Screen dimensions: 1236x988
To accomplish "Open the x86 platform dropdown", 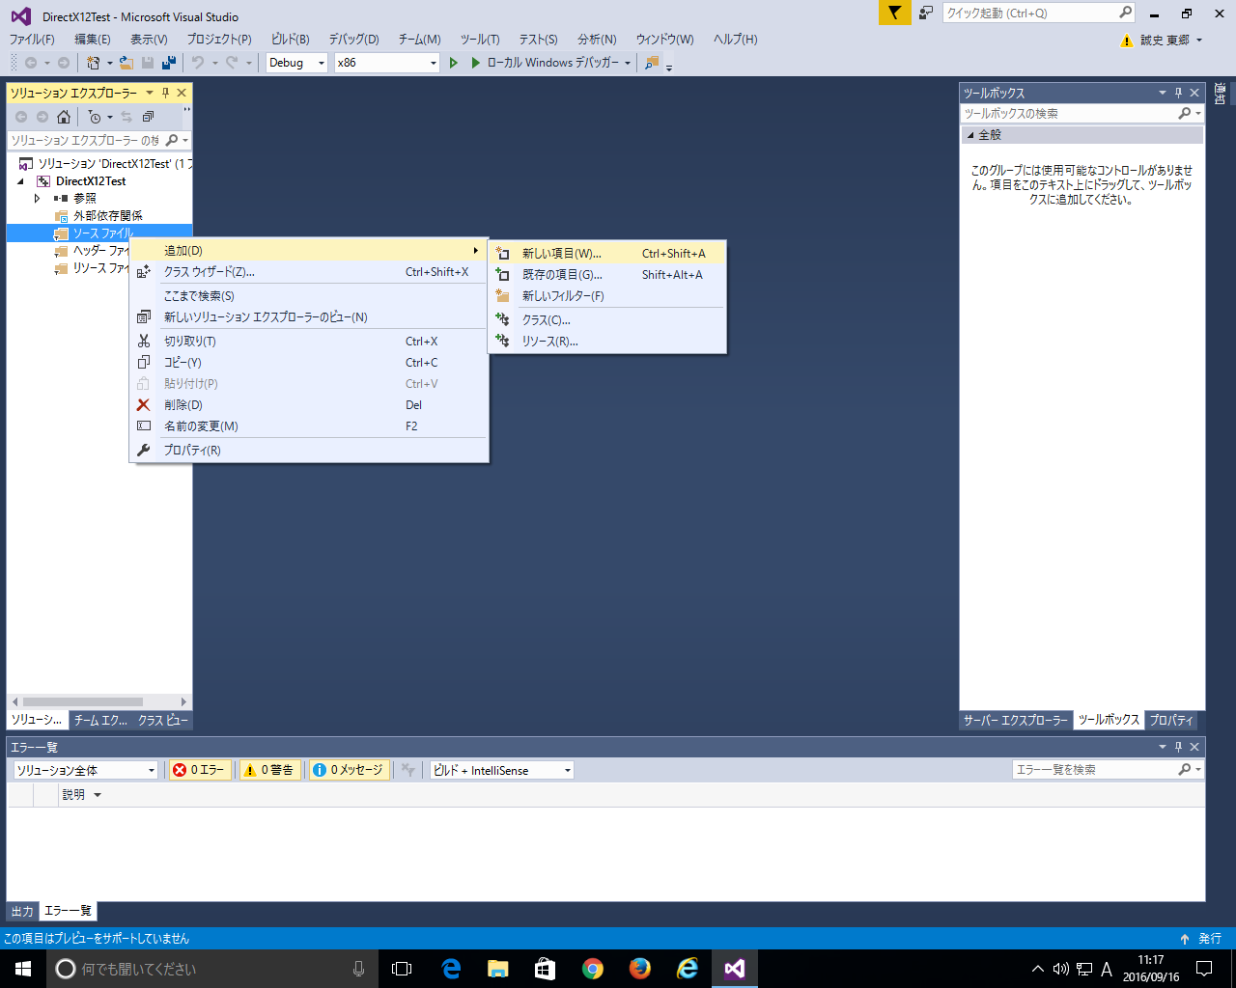I will (x=386, y=63).
